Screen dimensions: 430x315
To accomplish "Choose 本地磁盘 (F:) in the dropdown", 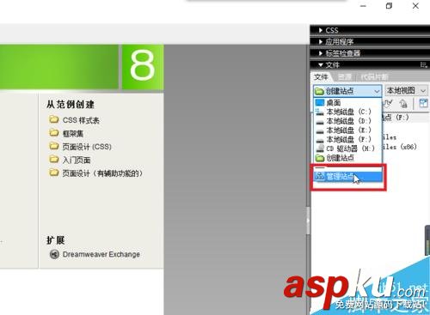I will (347, 139).
